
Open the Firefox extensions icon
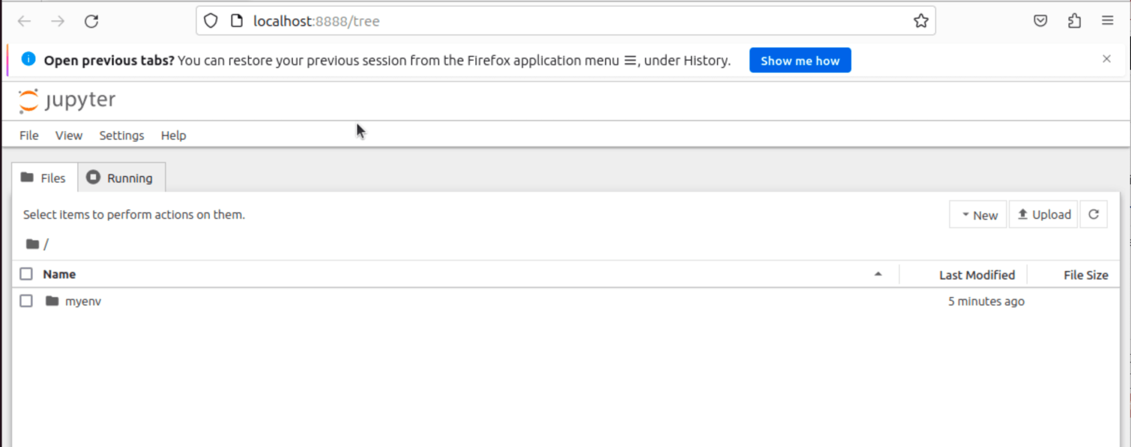tap(1075, 20)
